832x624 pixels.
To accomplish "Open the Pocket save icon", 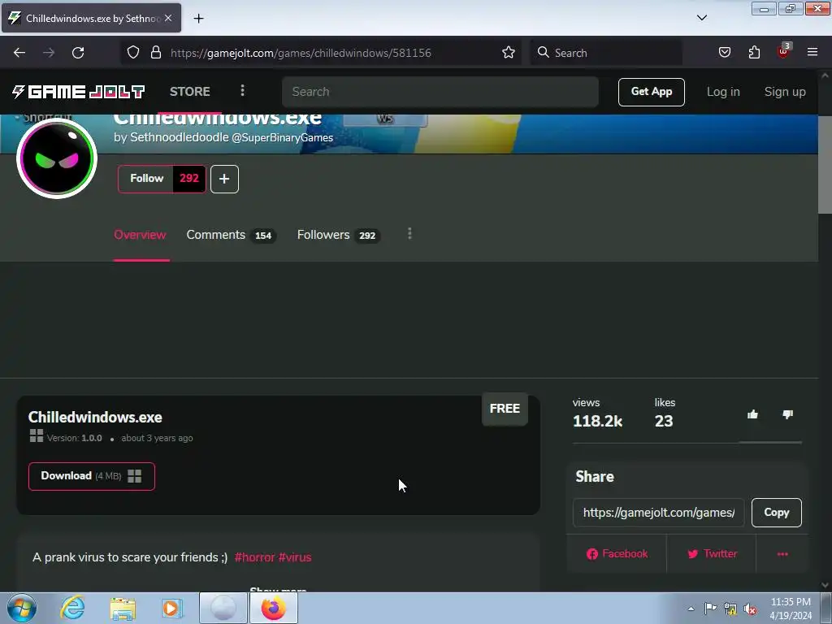I will 724,53.
